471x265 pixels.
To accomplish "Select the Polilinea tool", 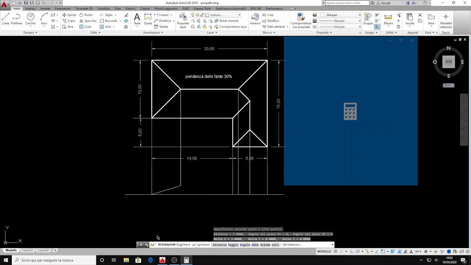I will coord(17,19).
